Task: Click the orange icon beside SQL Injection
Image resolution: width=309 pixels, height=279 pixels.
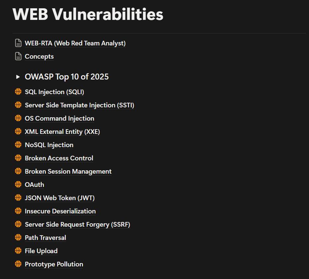Action: (x=18, y=92)
